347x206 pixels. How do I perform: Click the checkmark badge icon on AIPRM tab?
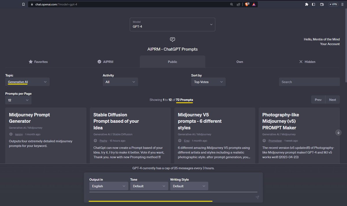pyautogui.click(x=99, y=62)
